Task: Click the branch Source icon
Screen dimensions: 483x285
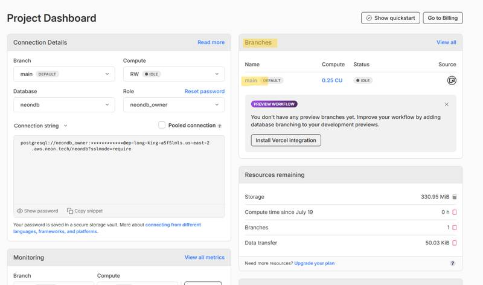Action: [452, 80]
